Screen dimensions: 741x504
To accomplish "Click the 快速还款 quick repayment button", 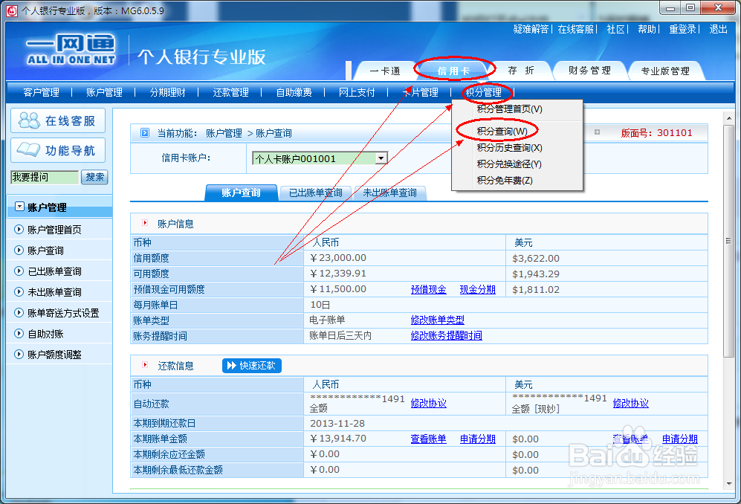I will click(252, 365).
